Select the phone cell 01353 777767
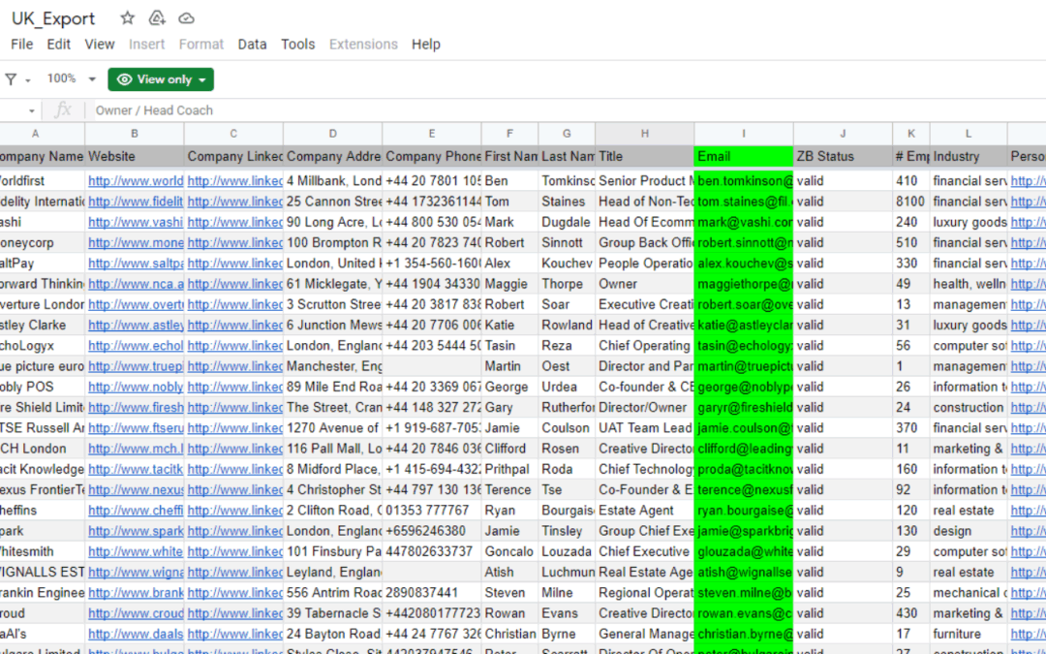The height and width of the screenshot is (654, 1046). click(x=432, y=511)
